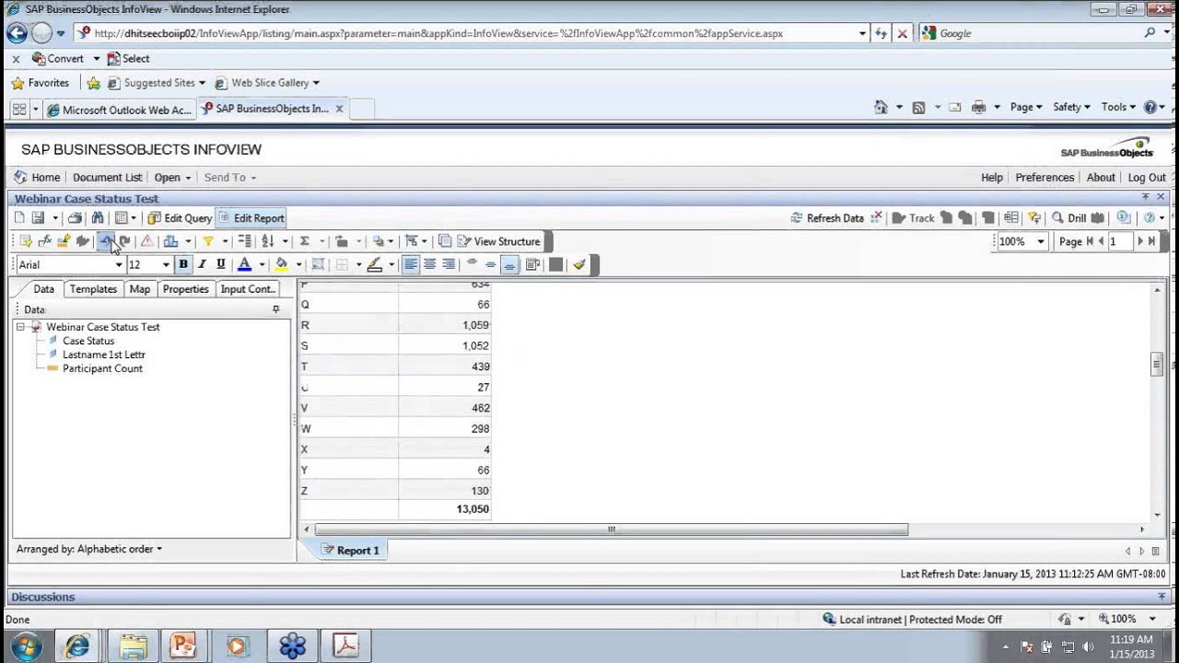Click the wrap text icon
The image size is (1179, 663).
[x=533, y=264]
